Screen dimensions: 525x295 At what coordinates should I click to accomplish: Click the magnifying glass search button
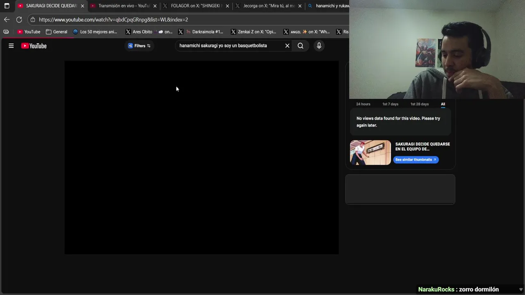point(301,46)
